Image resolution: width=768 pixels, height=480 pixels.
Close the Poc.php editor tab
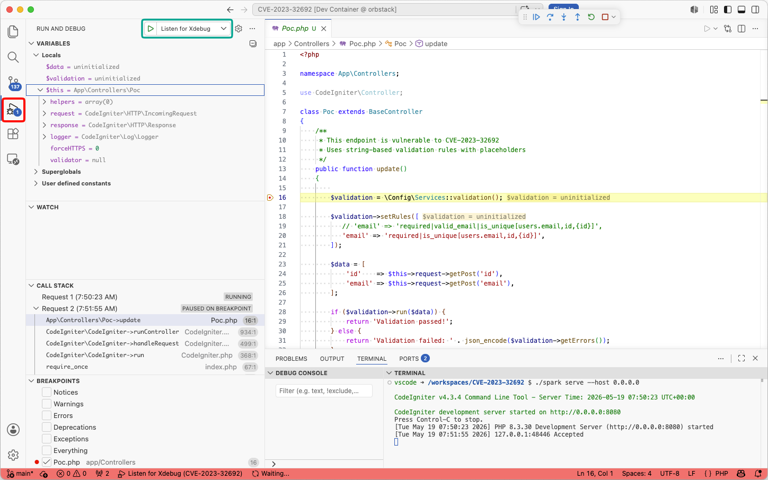pyautogui.click(x=323, y=29)
